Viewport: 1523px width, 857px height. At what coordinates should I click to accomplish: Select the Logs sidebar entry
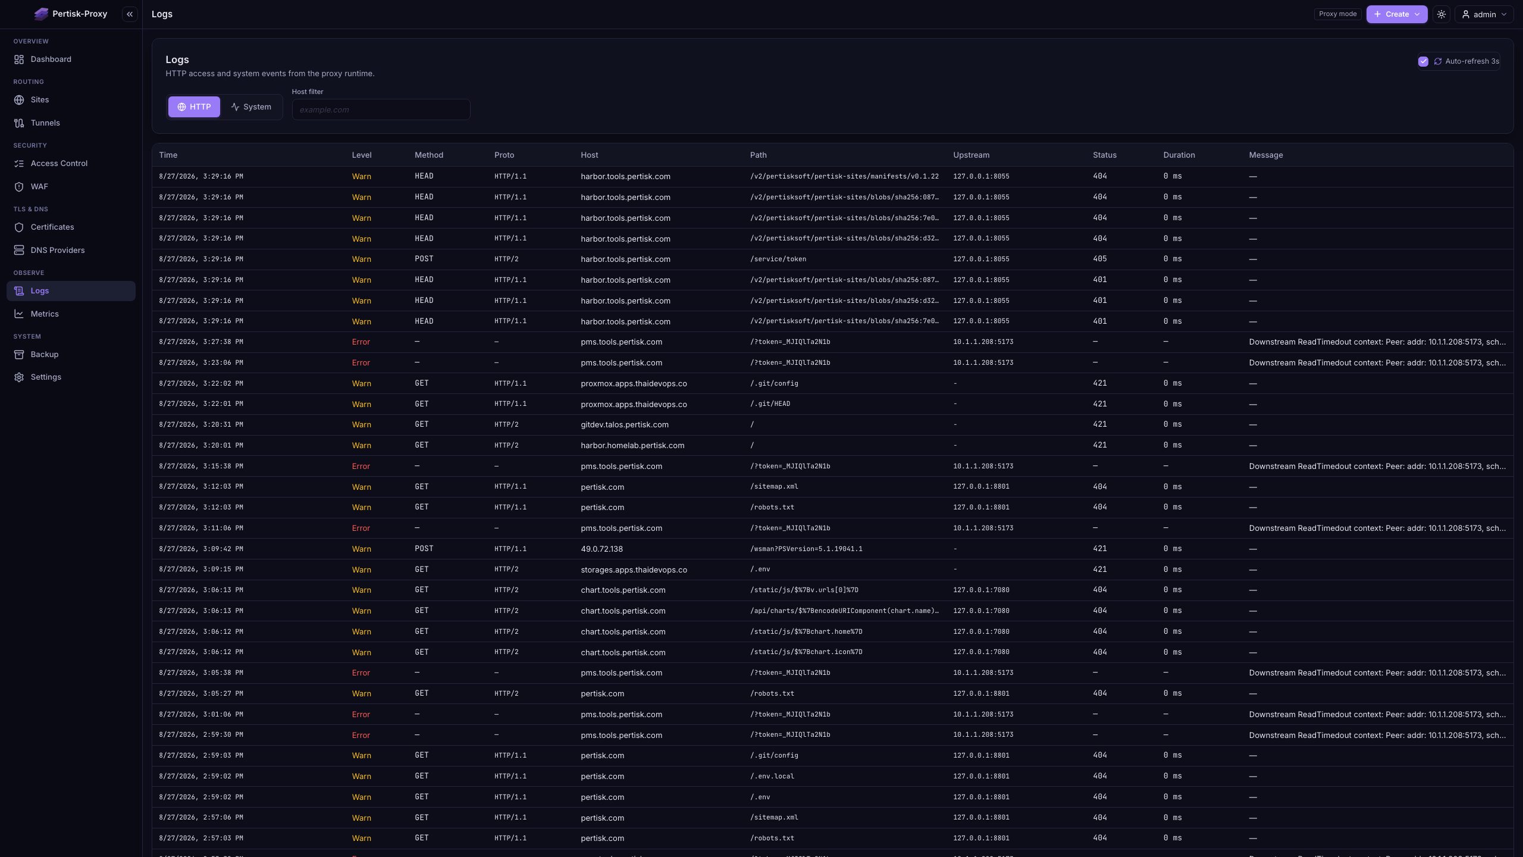pos(71,291)
